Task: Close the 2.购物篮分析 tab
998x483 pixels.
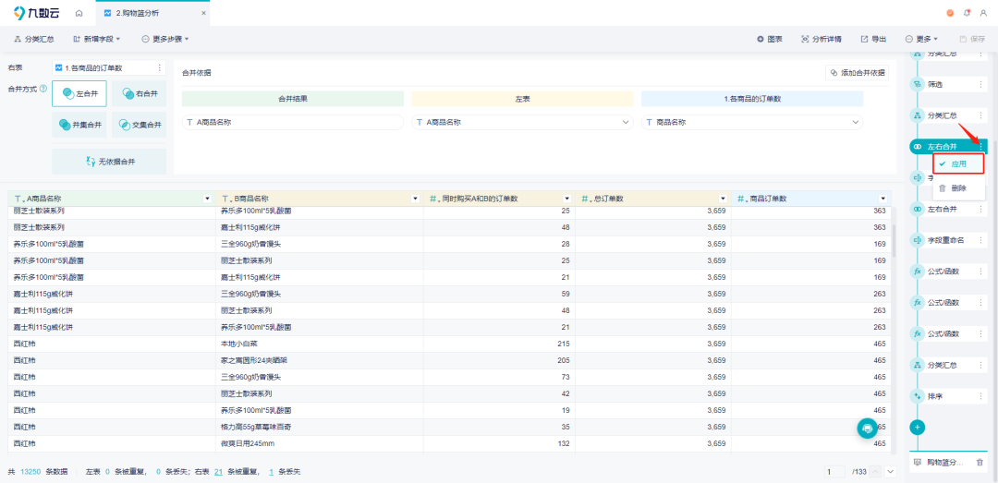Action: [x=203, y=13]
